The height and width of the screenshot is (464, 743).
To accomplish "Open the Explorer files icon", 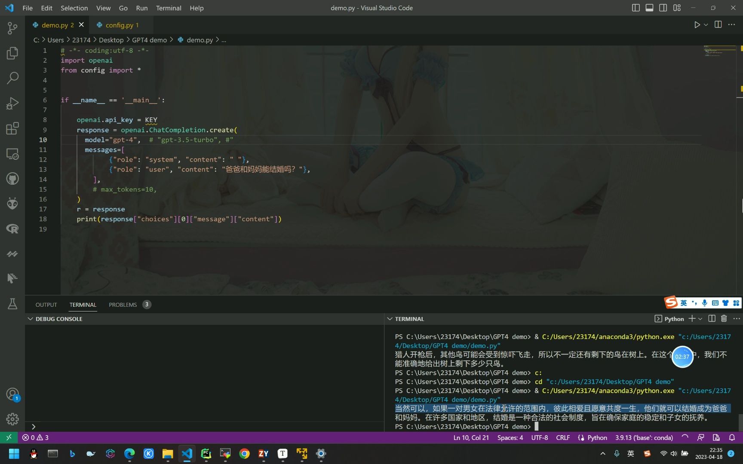I will 12,53.
